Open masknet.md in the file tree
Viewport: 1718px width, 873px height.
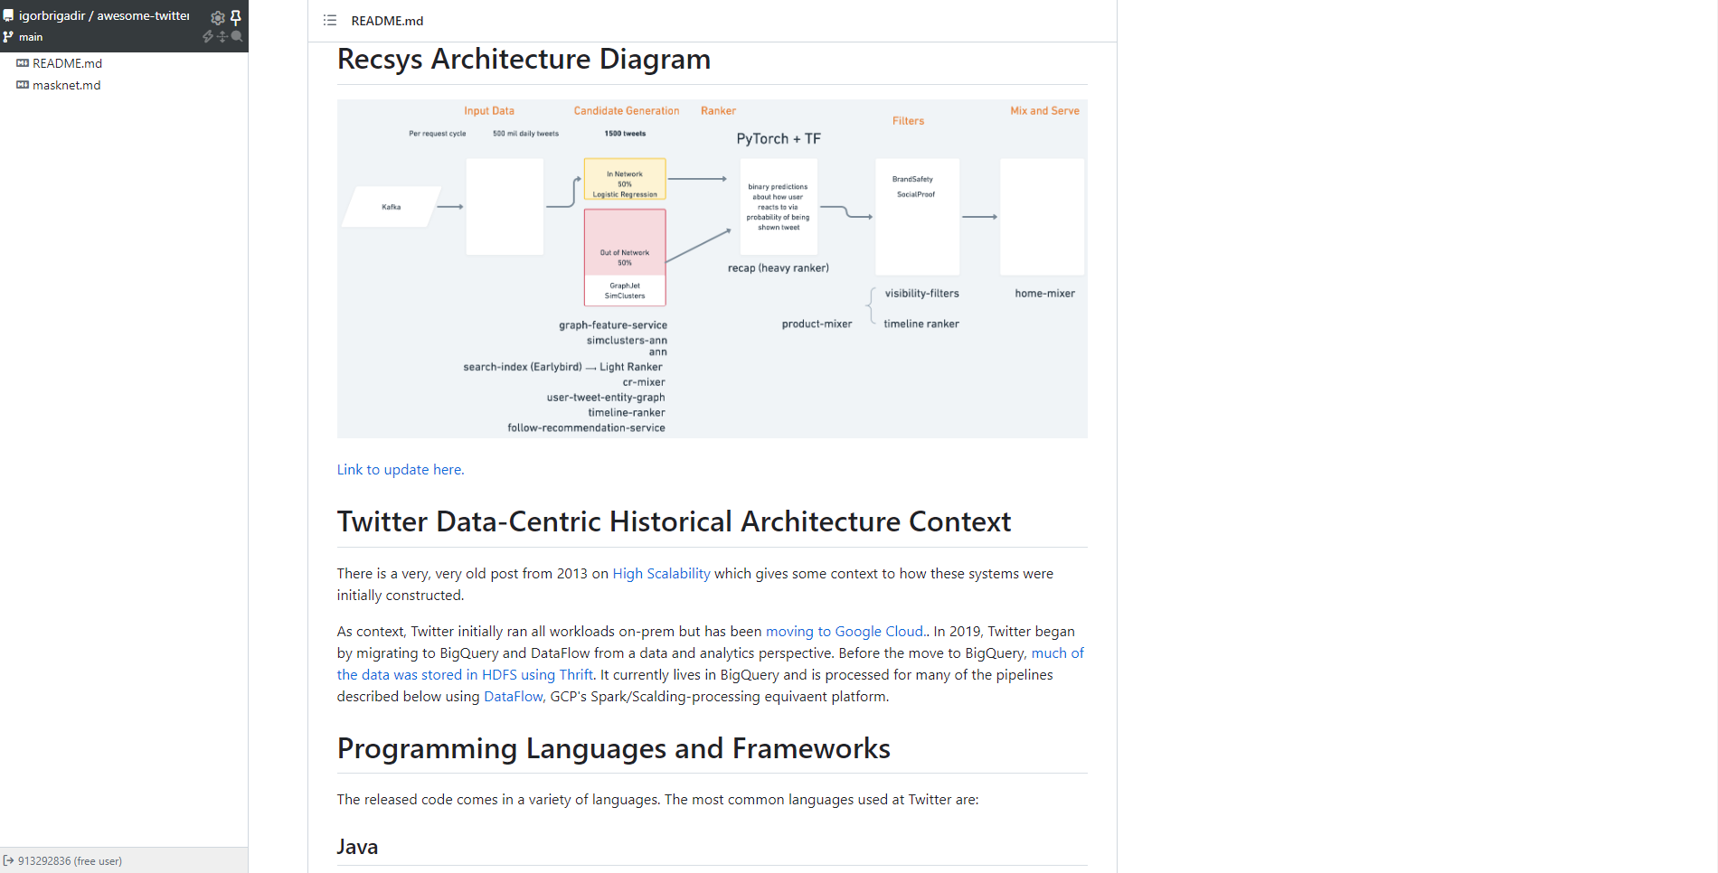(x=67, y=85)
